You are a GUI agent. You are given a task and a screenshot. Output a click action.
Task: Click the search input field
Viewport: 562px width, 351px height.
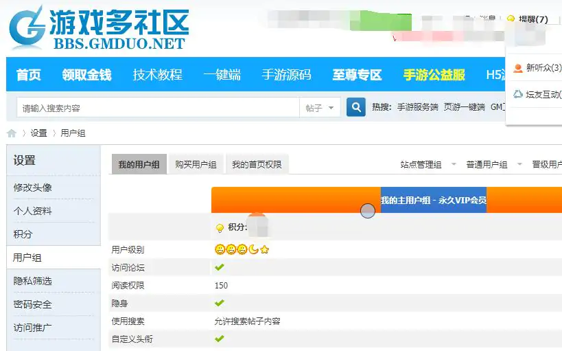pyautogui.click(x=158, y=108)
